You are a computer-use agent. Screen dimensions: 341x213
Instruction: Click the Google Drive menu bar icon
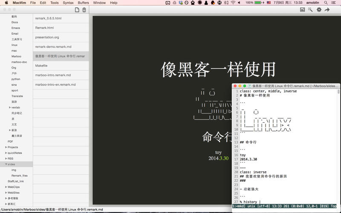click(x=174, y=3)
